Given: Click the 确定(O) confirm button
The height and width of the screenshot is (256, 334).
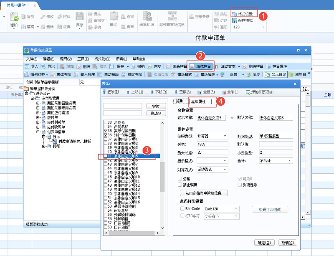Looking at the screenshot, I should click(x=264, y=243).
